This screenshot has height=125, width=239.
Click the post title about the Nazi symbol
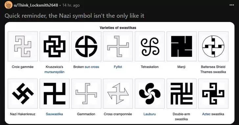point(74,16)
